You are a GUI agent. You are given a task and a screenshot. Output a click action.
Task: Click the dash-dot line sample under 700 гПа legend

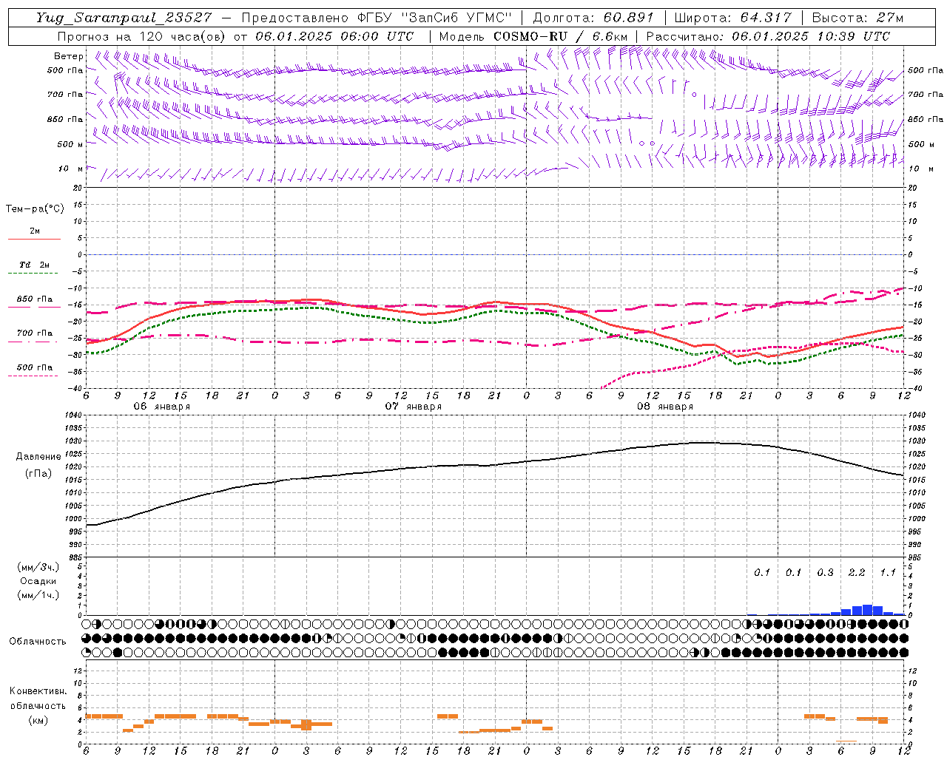tap(33, 342)
